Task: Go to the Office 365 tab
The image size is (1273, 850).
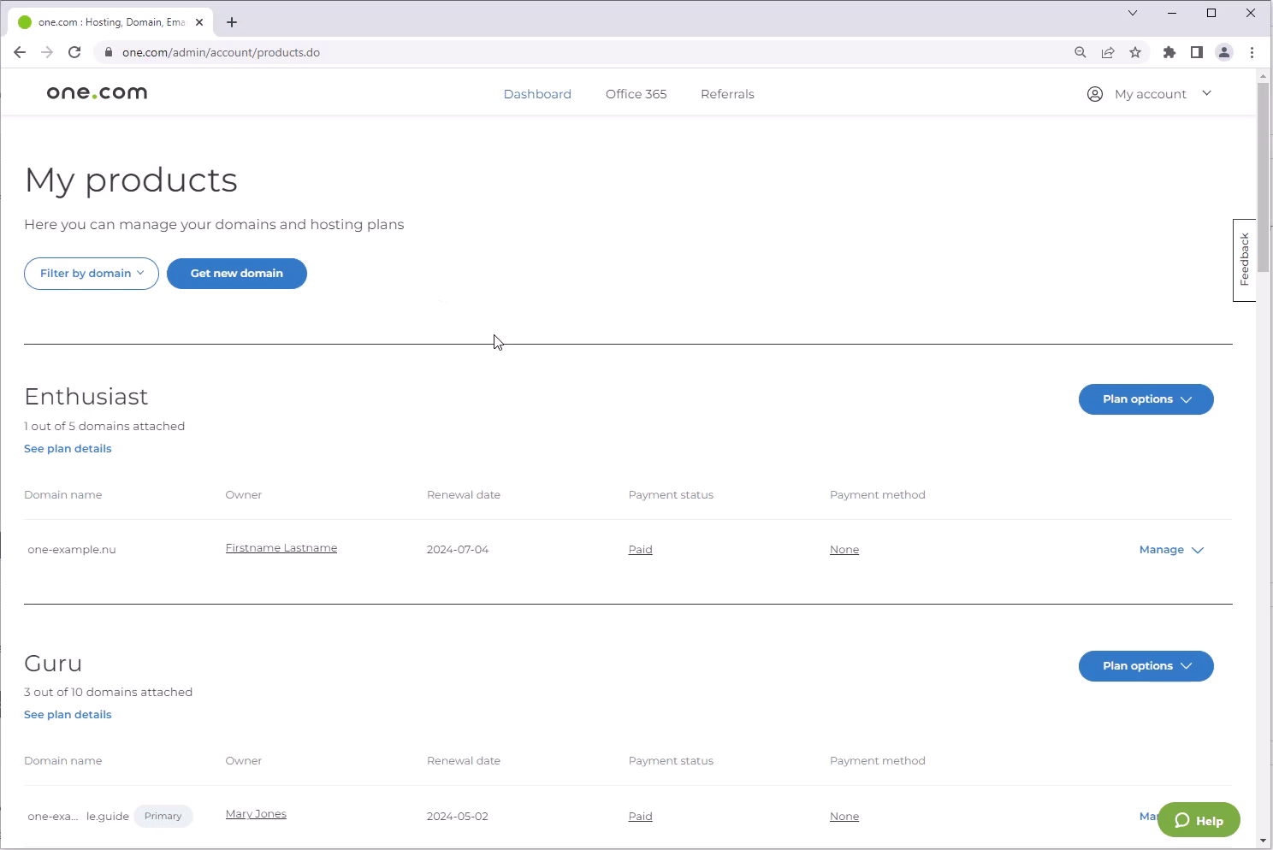Action: pyautogui.click(x=636, y=94)
